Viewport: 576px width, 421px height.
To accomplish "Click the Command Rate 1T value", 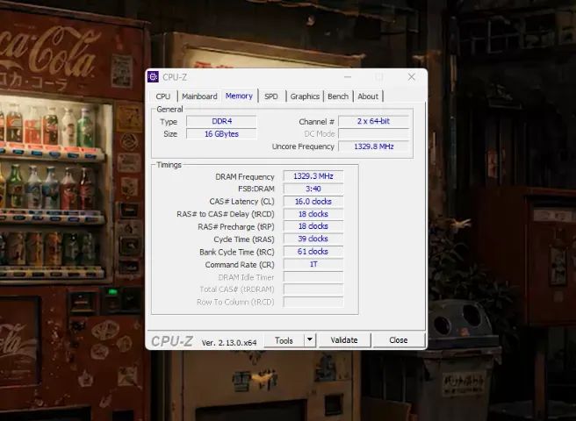I will pos(313,264).
